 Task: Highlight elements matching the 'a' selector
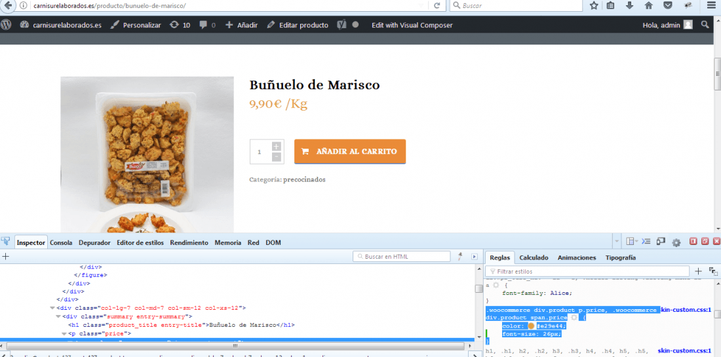pos(496,285)
